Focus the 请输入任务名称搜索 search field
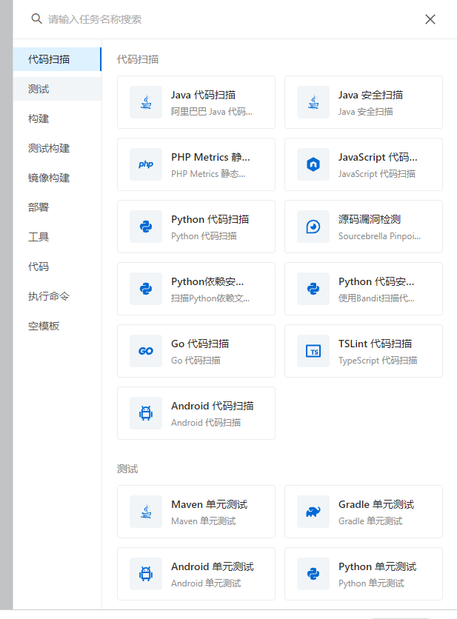 click(229, 19)
